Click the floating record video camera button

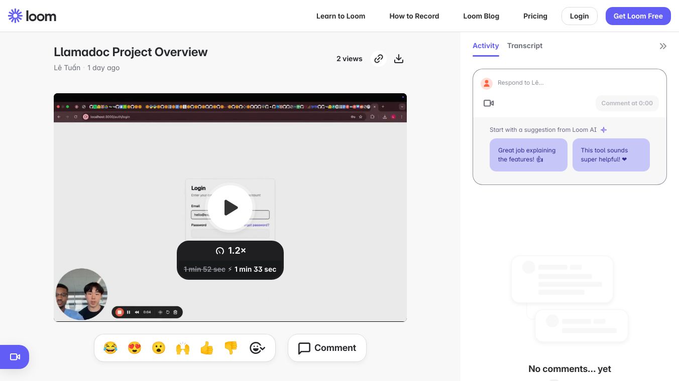click(15, 357)
